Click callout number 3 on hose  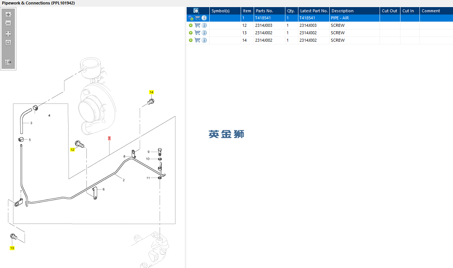31,123
